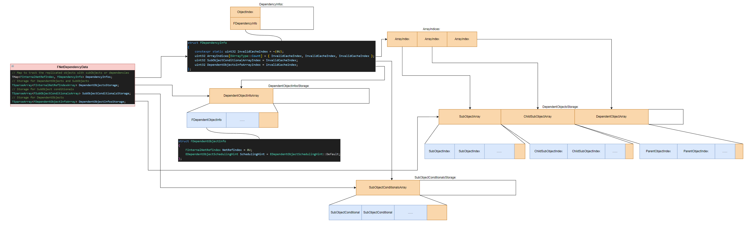Select the DependentObjectArray box
This screenshot has height=228, width=753.
[x=611, y=117]
